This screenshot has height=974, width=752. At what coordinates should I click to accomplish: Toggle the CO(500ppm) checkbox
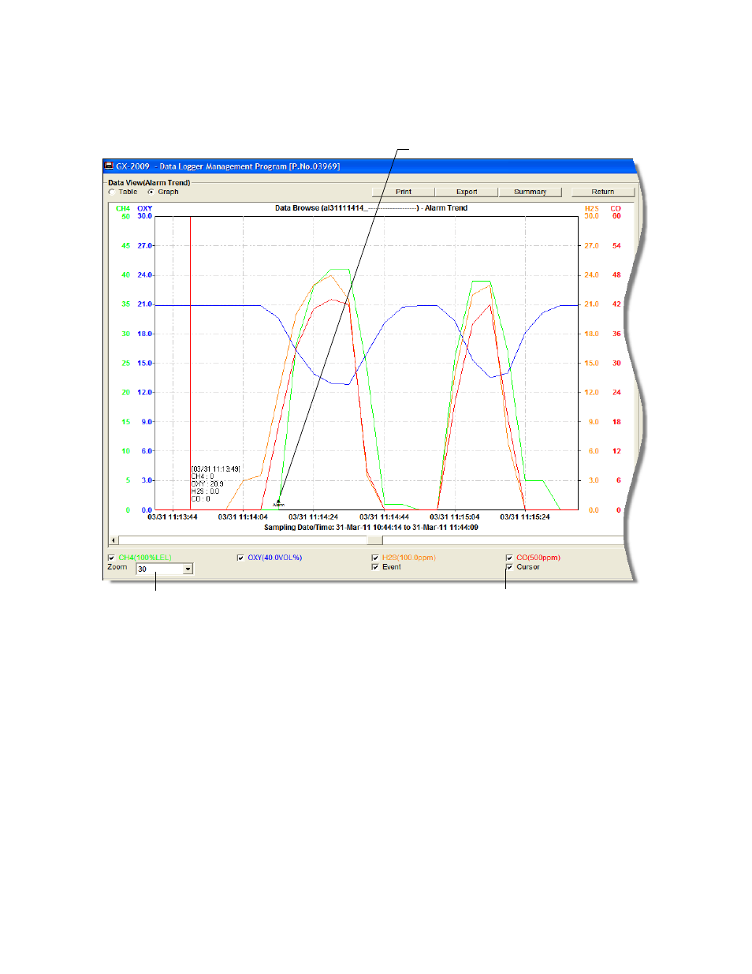pos(509,558)
